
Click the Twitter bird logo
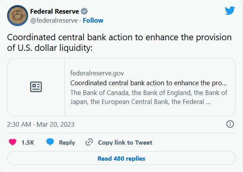[x=230, y=11]
